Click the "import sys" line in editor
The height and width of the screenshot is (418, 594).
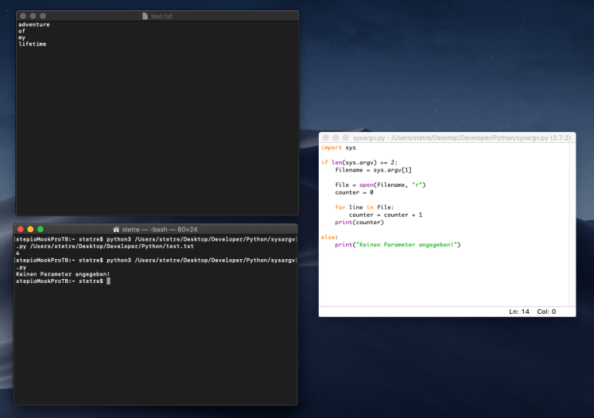pyautogui.click(x=338, y=148)
